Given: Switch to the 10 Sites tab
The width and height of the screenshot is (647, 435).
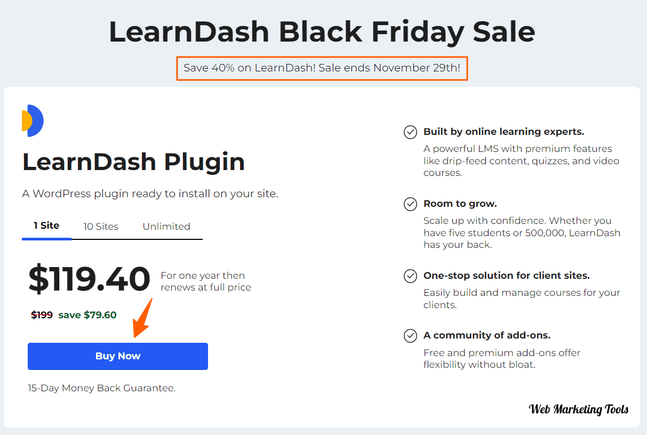Looking at the screenshot, I should click(101, 227).
